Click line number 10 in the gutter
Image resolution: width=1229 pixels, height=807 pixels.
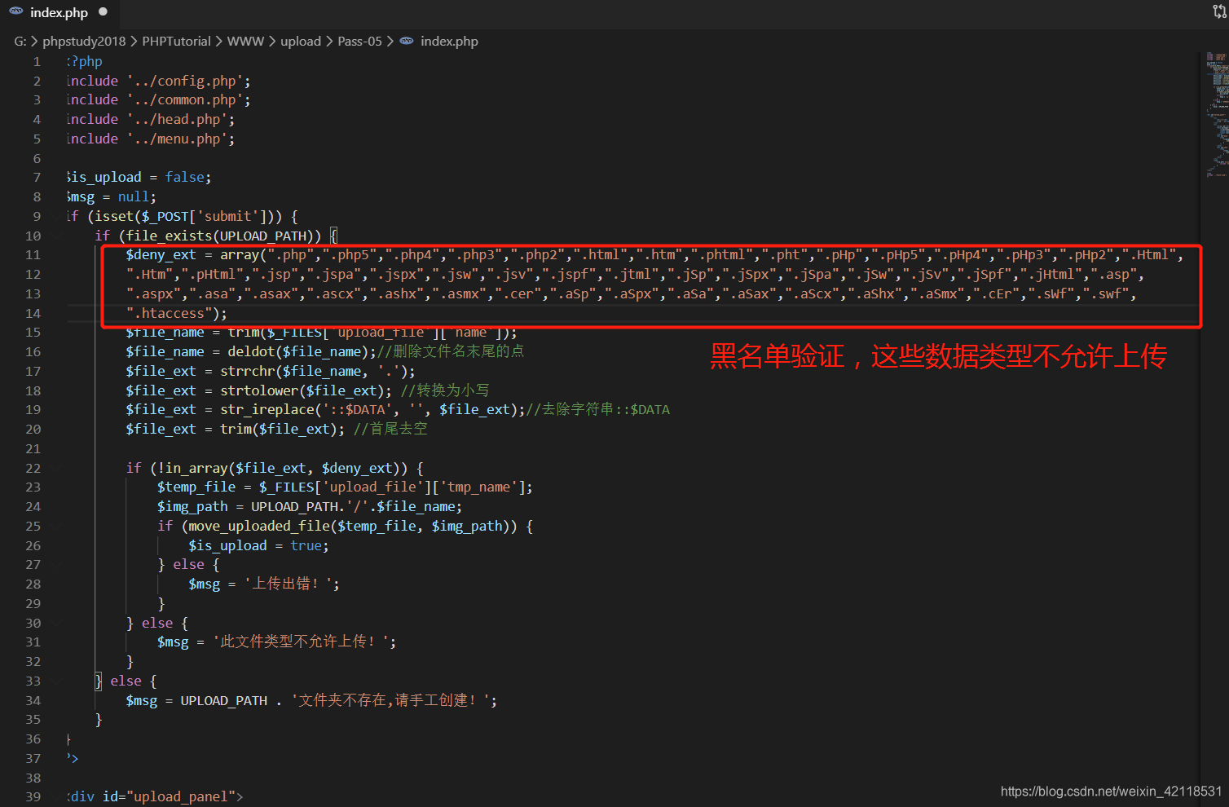click(33, 236)
